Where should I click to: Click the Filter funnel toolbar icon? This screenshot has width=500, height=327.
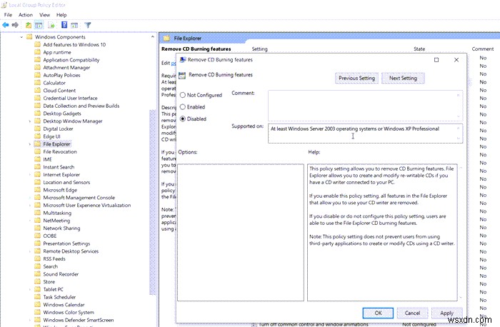coord(88,25)
